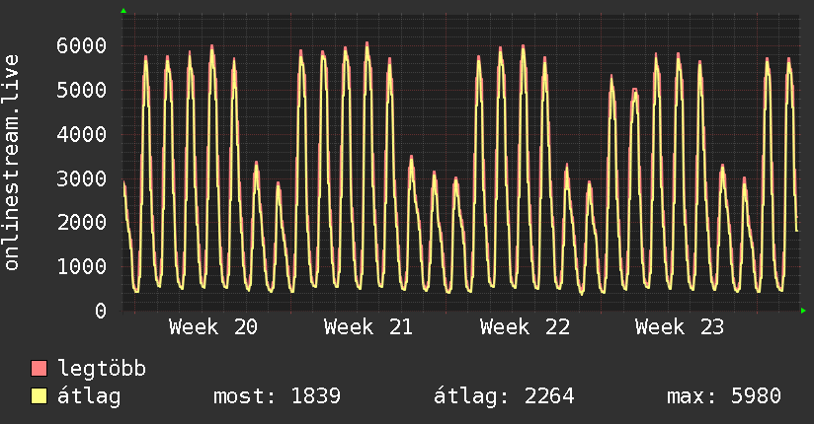The image size is (814, 424).
Task: Click the onlinestream.live vertical axis title
Action: [x=11, y=163]
